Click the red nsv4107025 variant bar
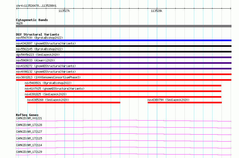 tap(123, 91)
